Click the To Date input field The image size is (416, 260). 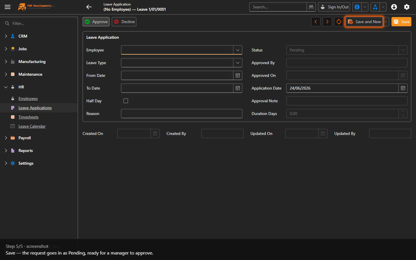point(177,88)
